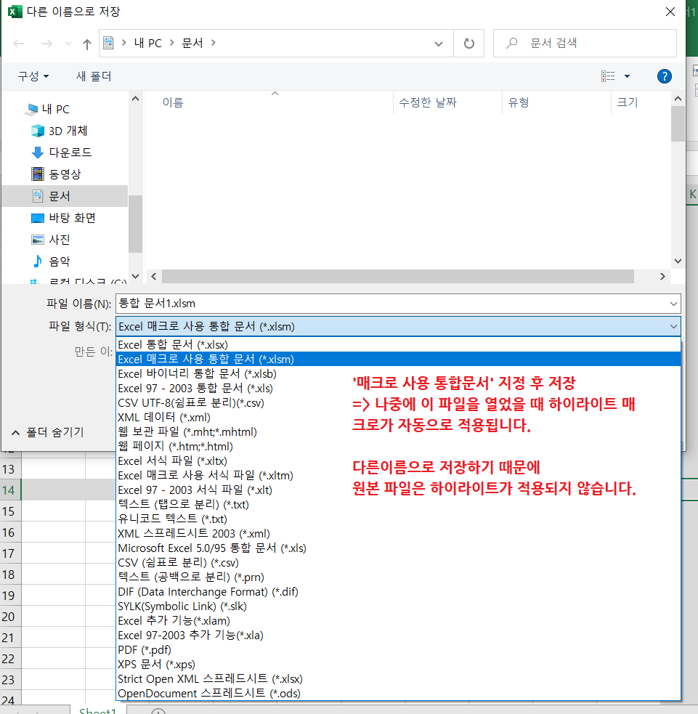This screenshot has height=714, width=698.
Task: Choose 텍스트 (탭으로 분리) (*.txt)
Action: pos(399,505)
